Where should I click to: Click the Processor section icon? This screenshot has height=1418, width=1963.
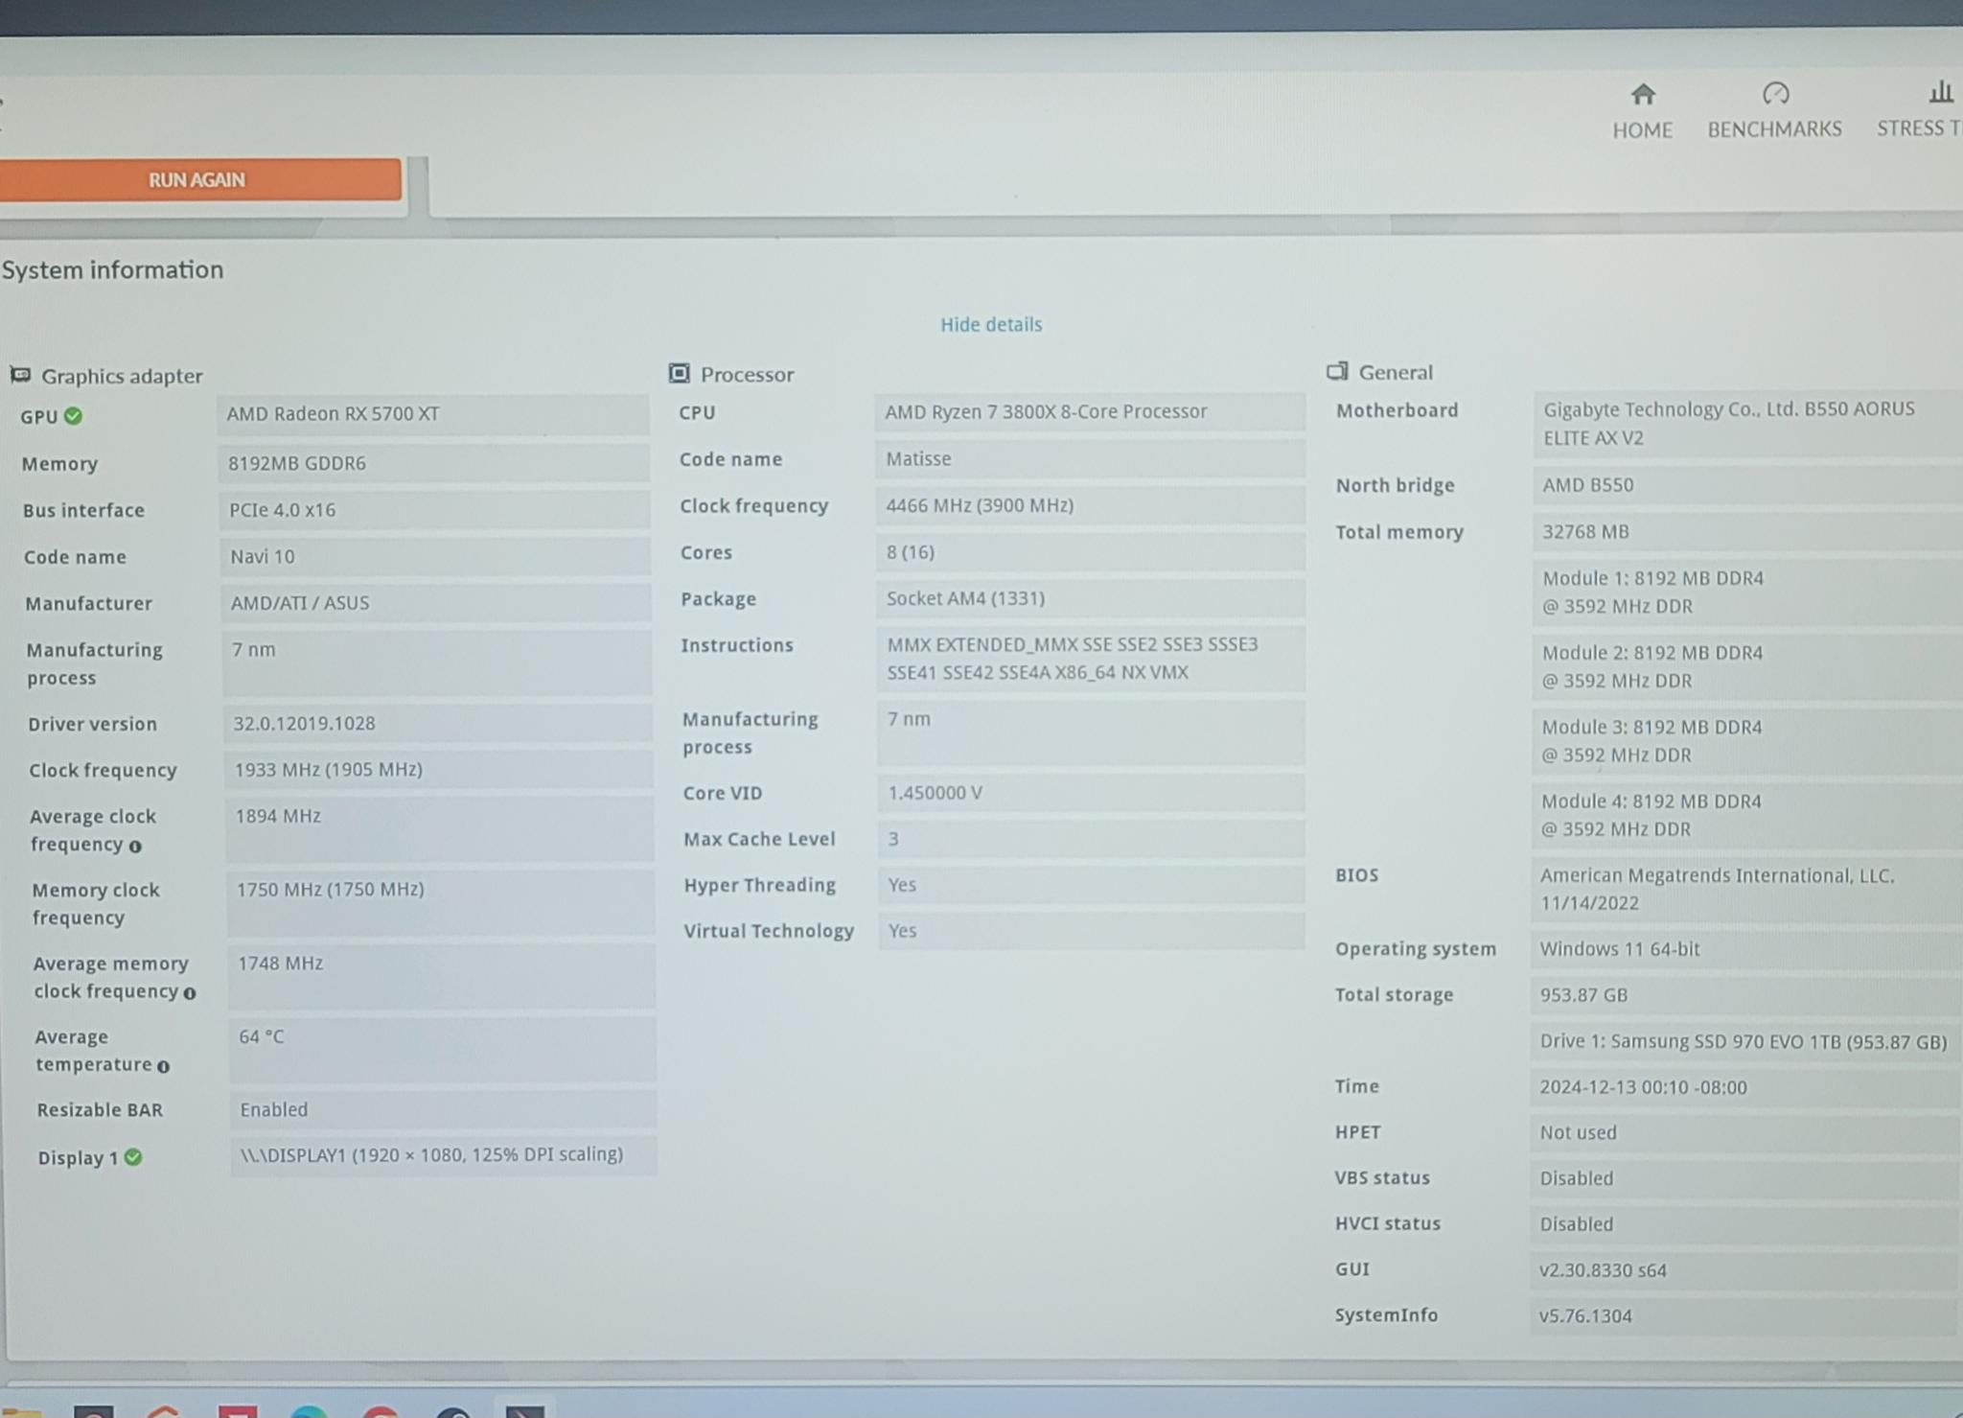click(x=679, y=373)
